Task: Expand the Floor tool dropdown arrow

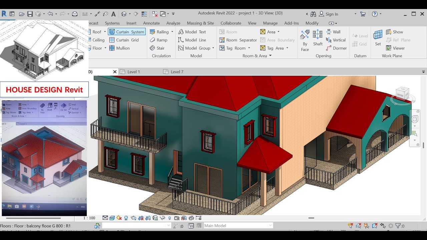Action: click(x=105, y=48)
